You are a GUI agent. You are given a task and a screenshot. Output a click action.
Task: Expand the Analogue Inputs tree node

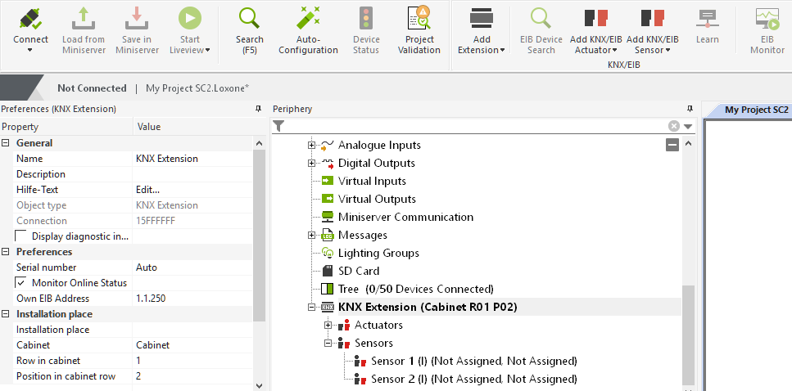[x=312, y=146]
